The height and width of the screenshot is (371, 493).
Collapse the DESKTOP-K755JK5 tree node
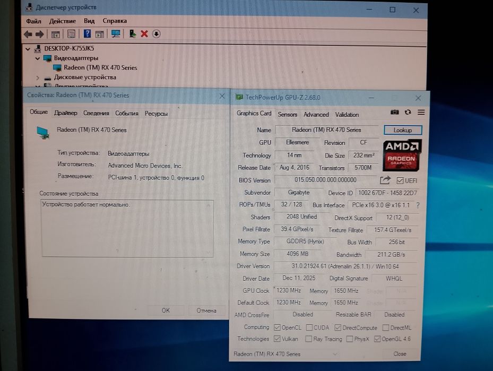tap(28, 49)
